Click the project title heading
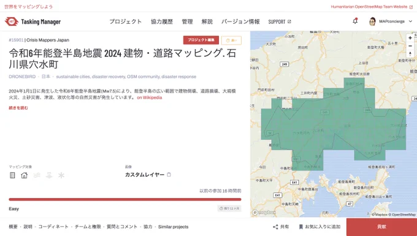 pos(122,59)
